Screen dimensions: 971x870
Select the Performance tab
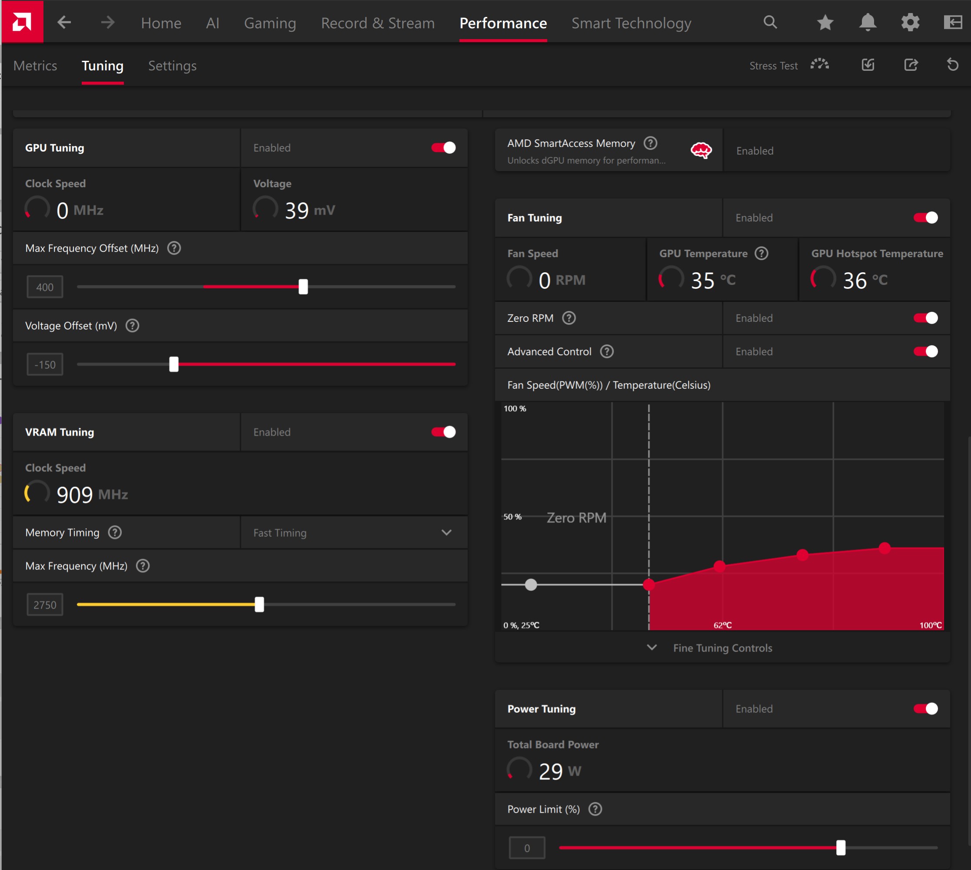[503, 23]
